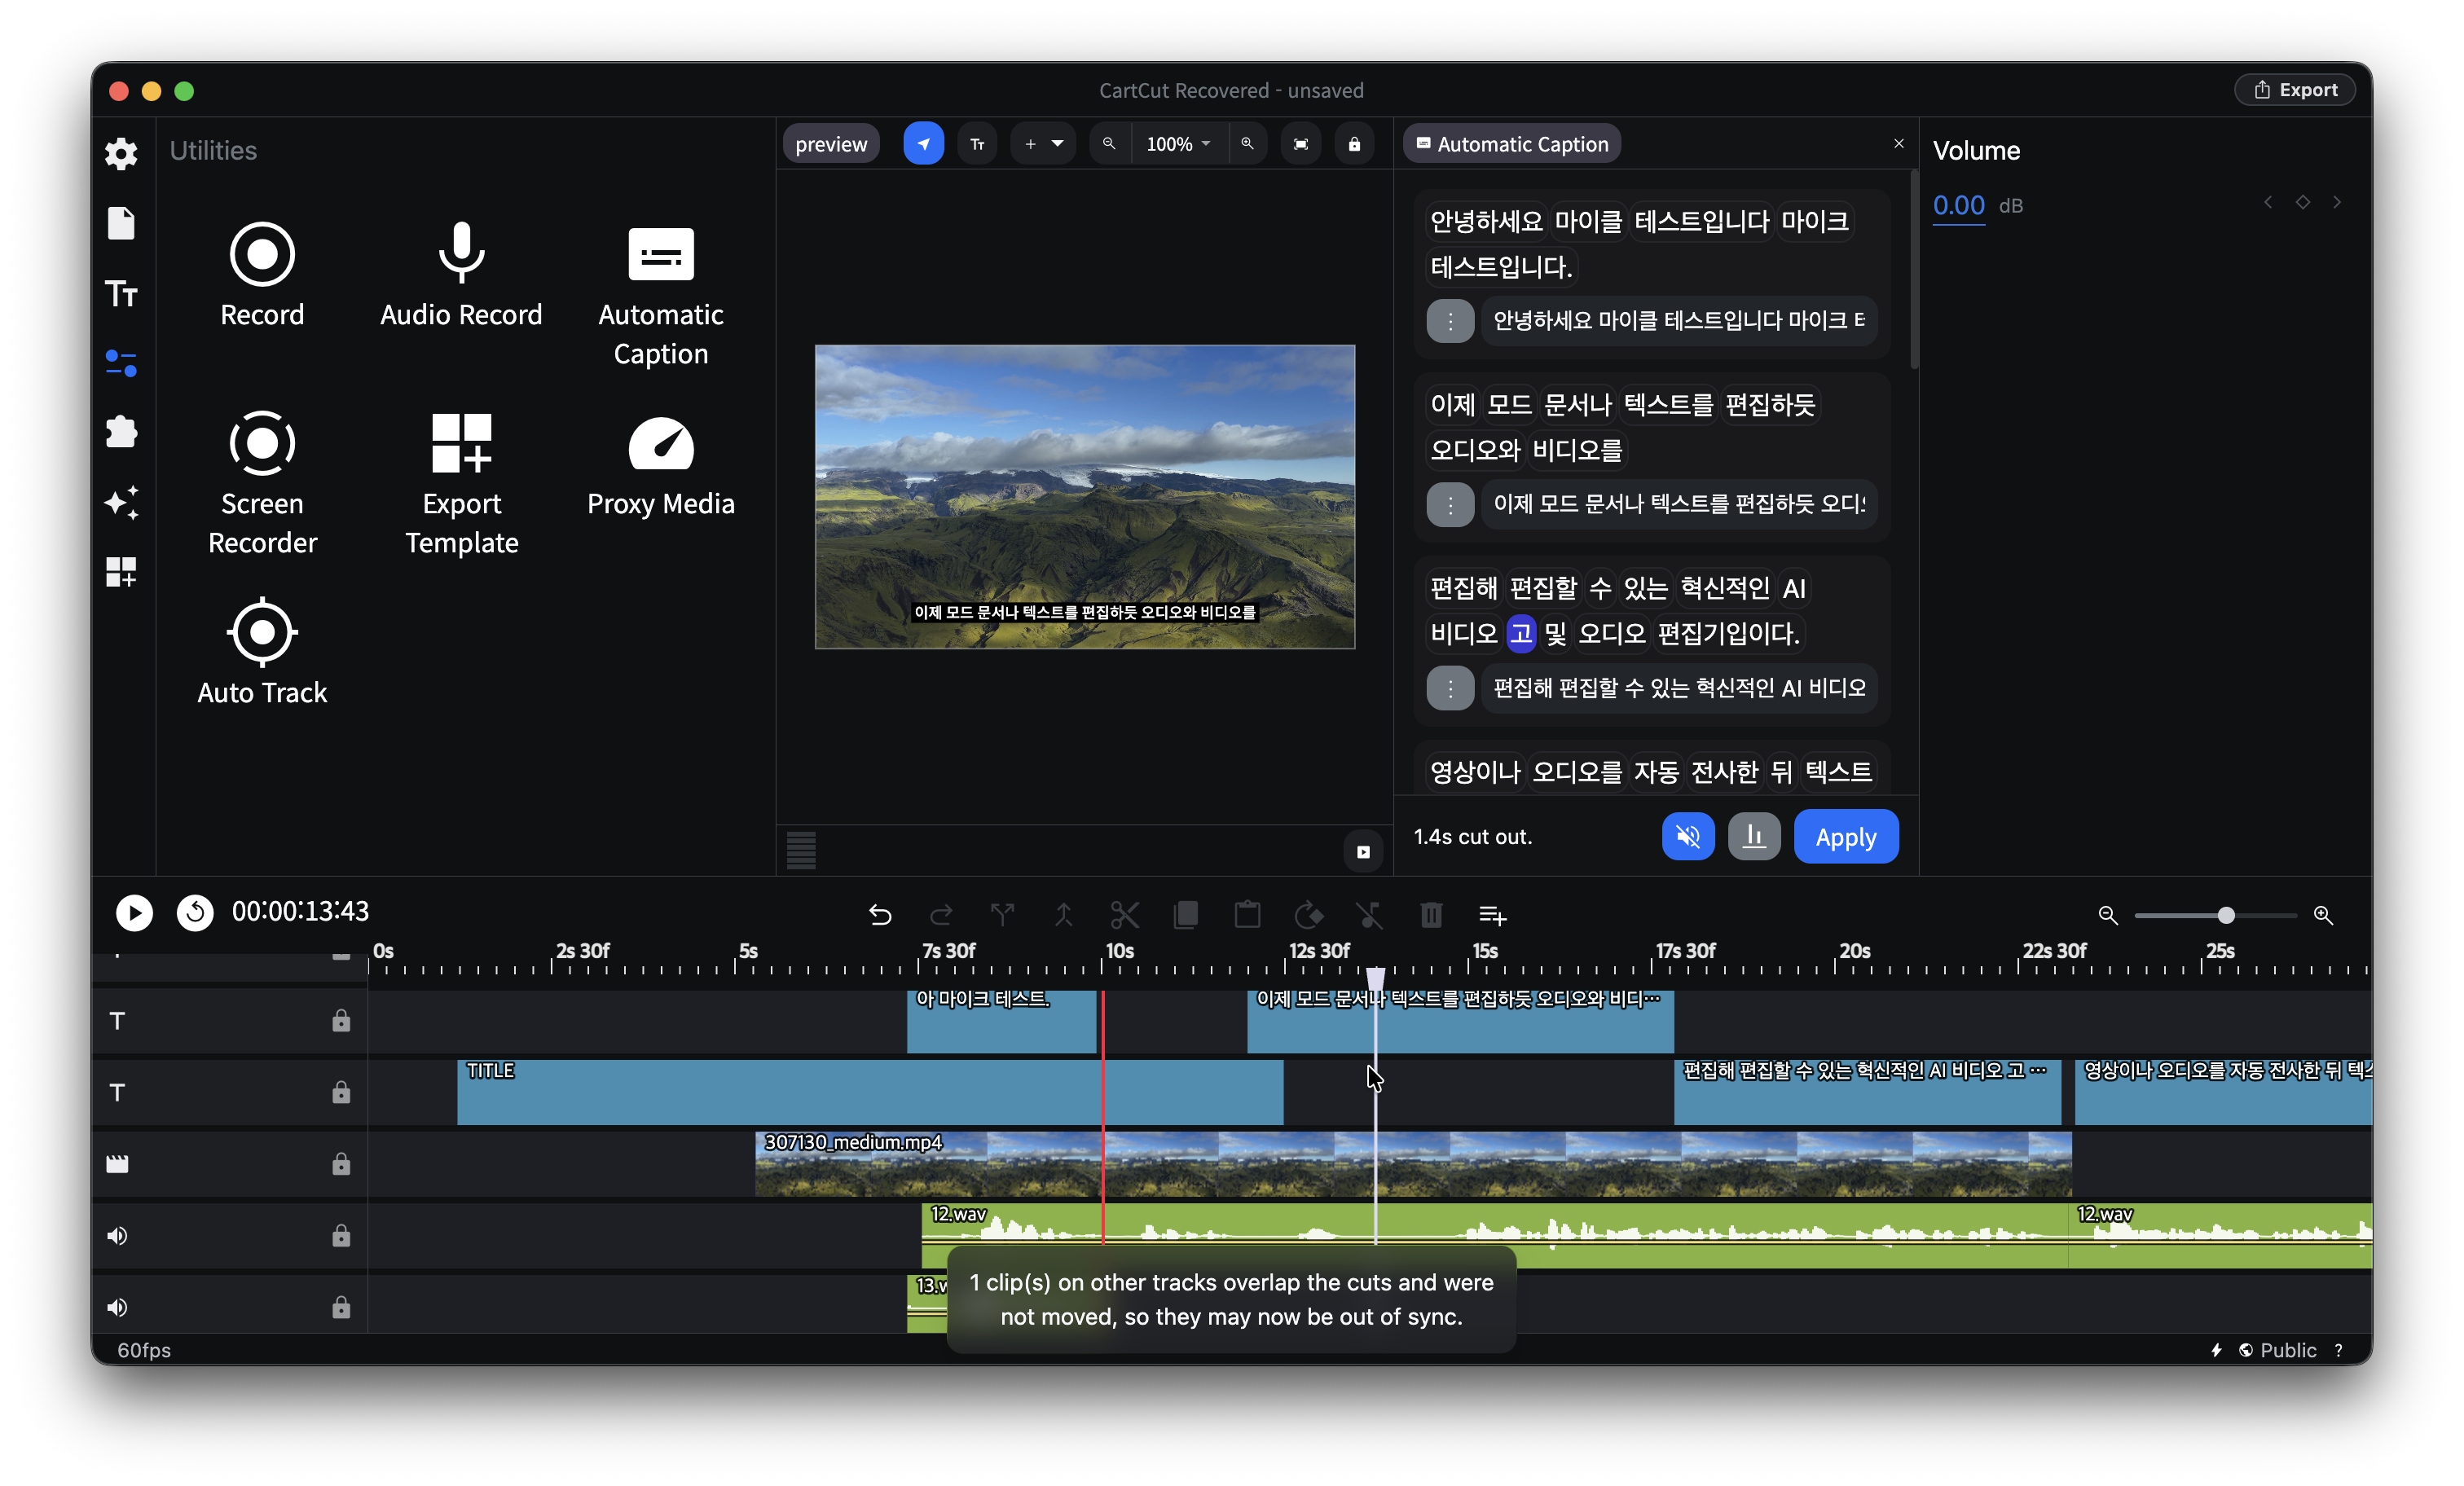Open the templates grid panel in the sidebar
Screen dimensions: 2464x1486
(121, 572)
